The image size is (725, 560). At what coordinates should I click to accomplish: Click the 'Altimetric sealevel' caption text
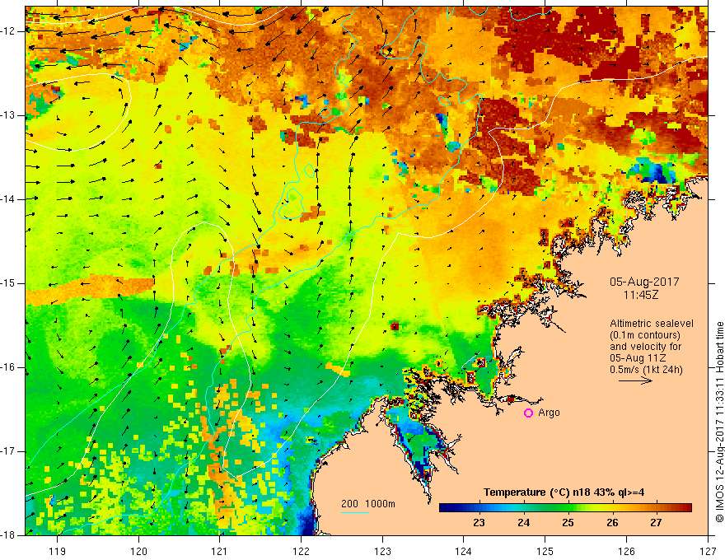[x=652, y=324]
